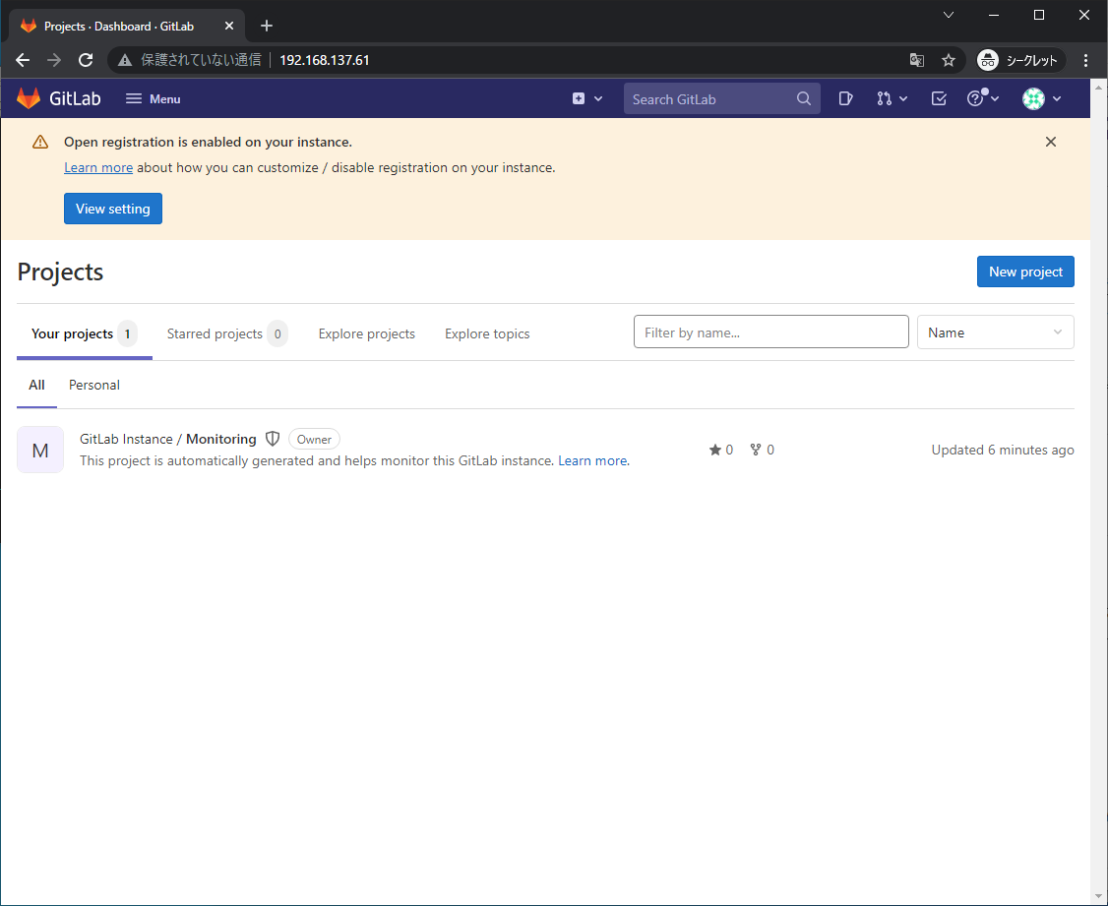Open the Menu hamburger button
Image resolution: width=1108 pixels, height=906 pixels.
[x=153, y=98]
